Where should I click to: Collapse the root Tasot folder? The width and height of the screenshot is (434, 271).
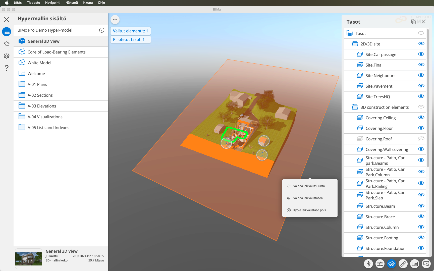pyautogui.click(x=350, y=33)
